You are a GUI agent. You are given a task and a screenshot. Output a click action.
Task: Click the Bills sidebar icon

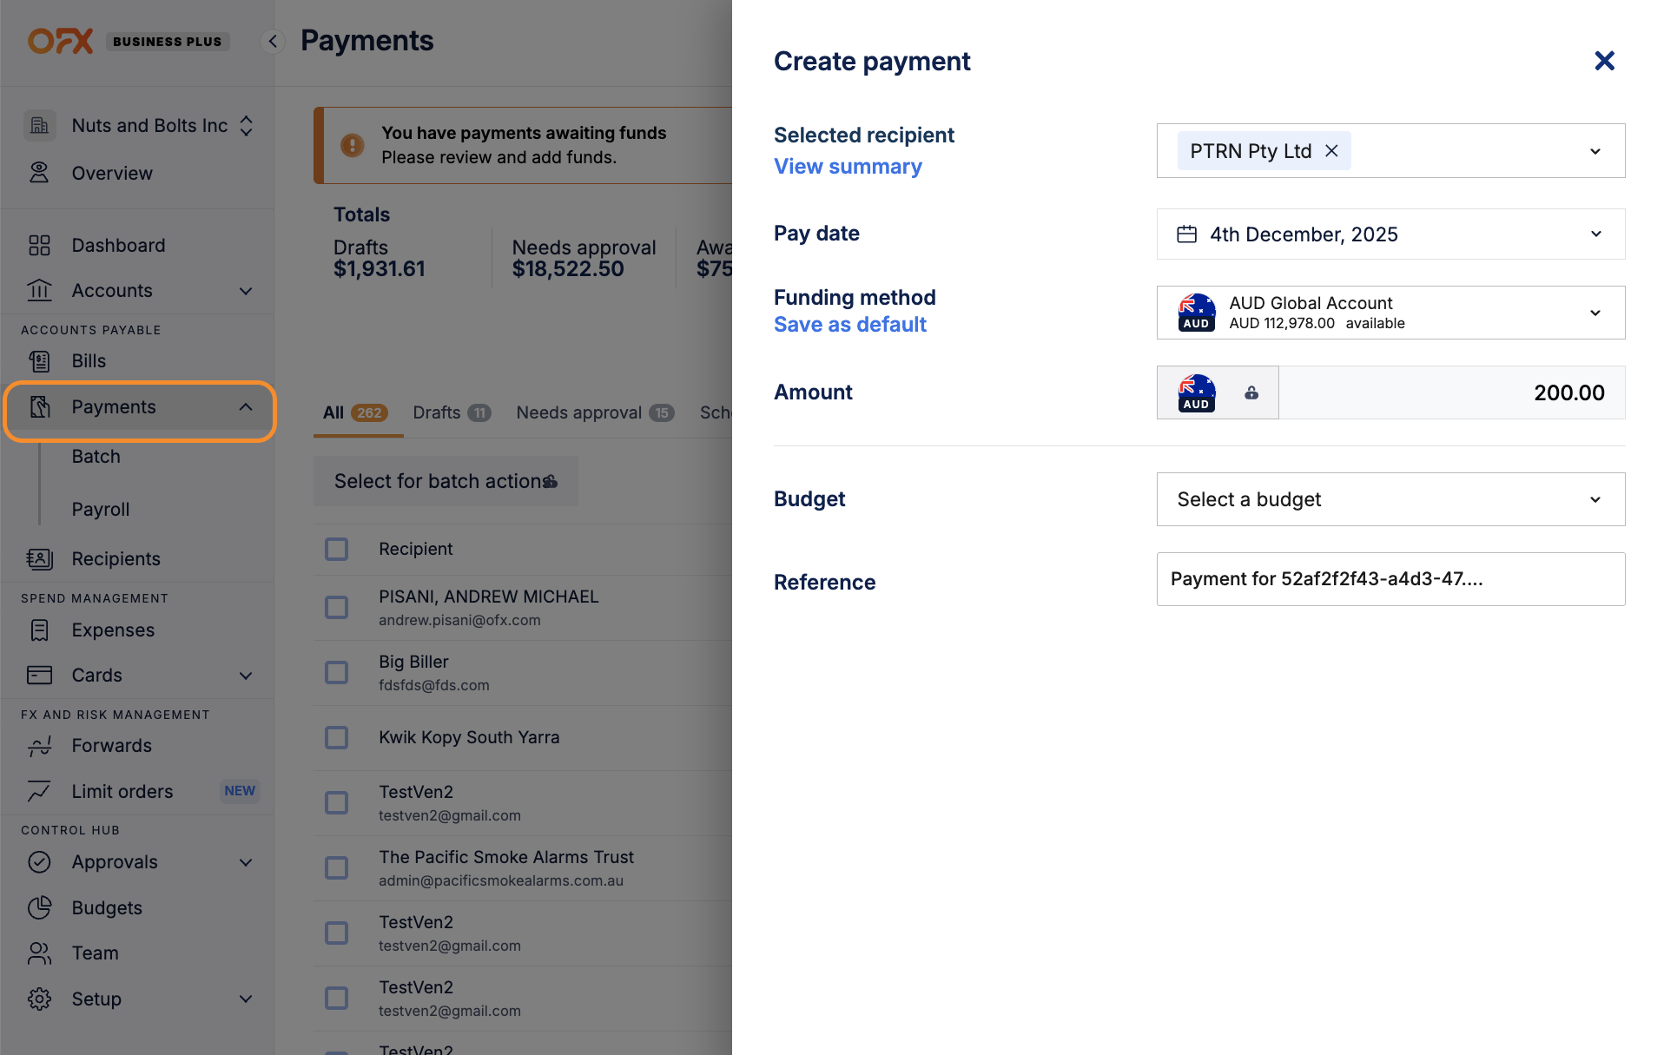(x=39, y=361)
